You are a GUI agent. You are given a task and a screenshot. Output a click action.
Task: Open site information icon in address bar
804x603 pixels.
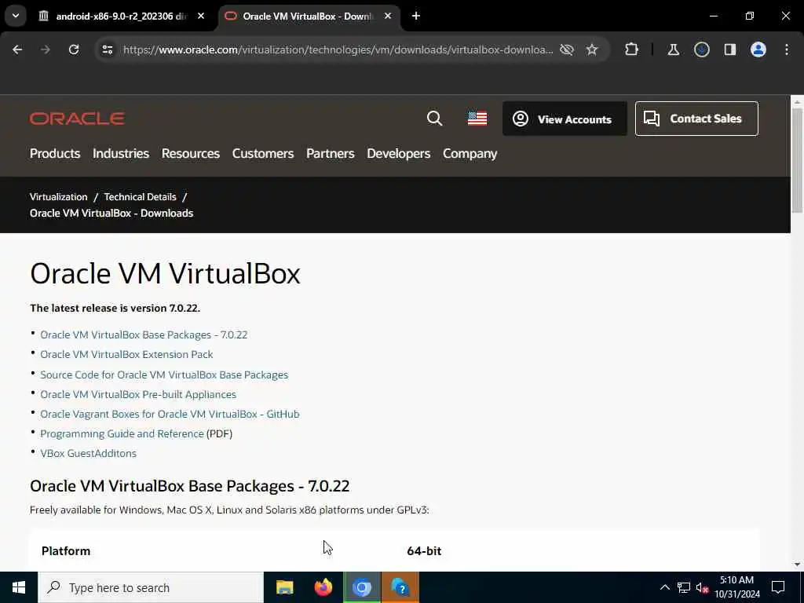tap(107, 49)
